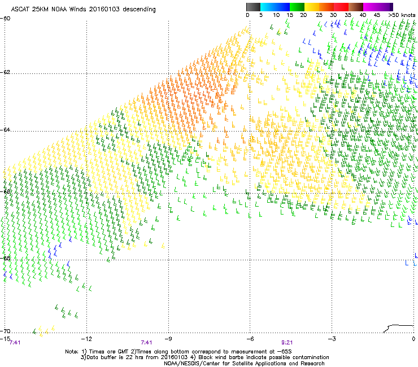Click the chart title "ASCAT 25KM NOAA Winds 20160103 descending"

(84, 9)
